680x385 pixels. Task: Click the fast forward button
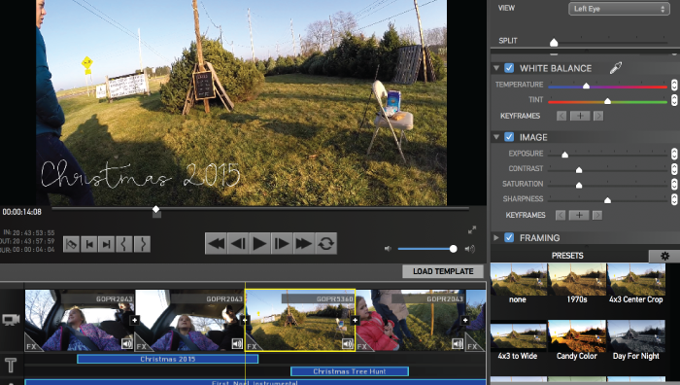tap(303, 243)
